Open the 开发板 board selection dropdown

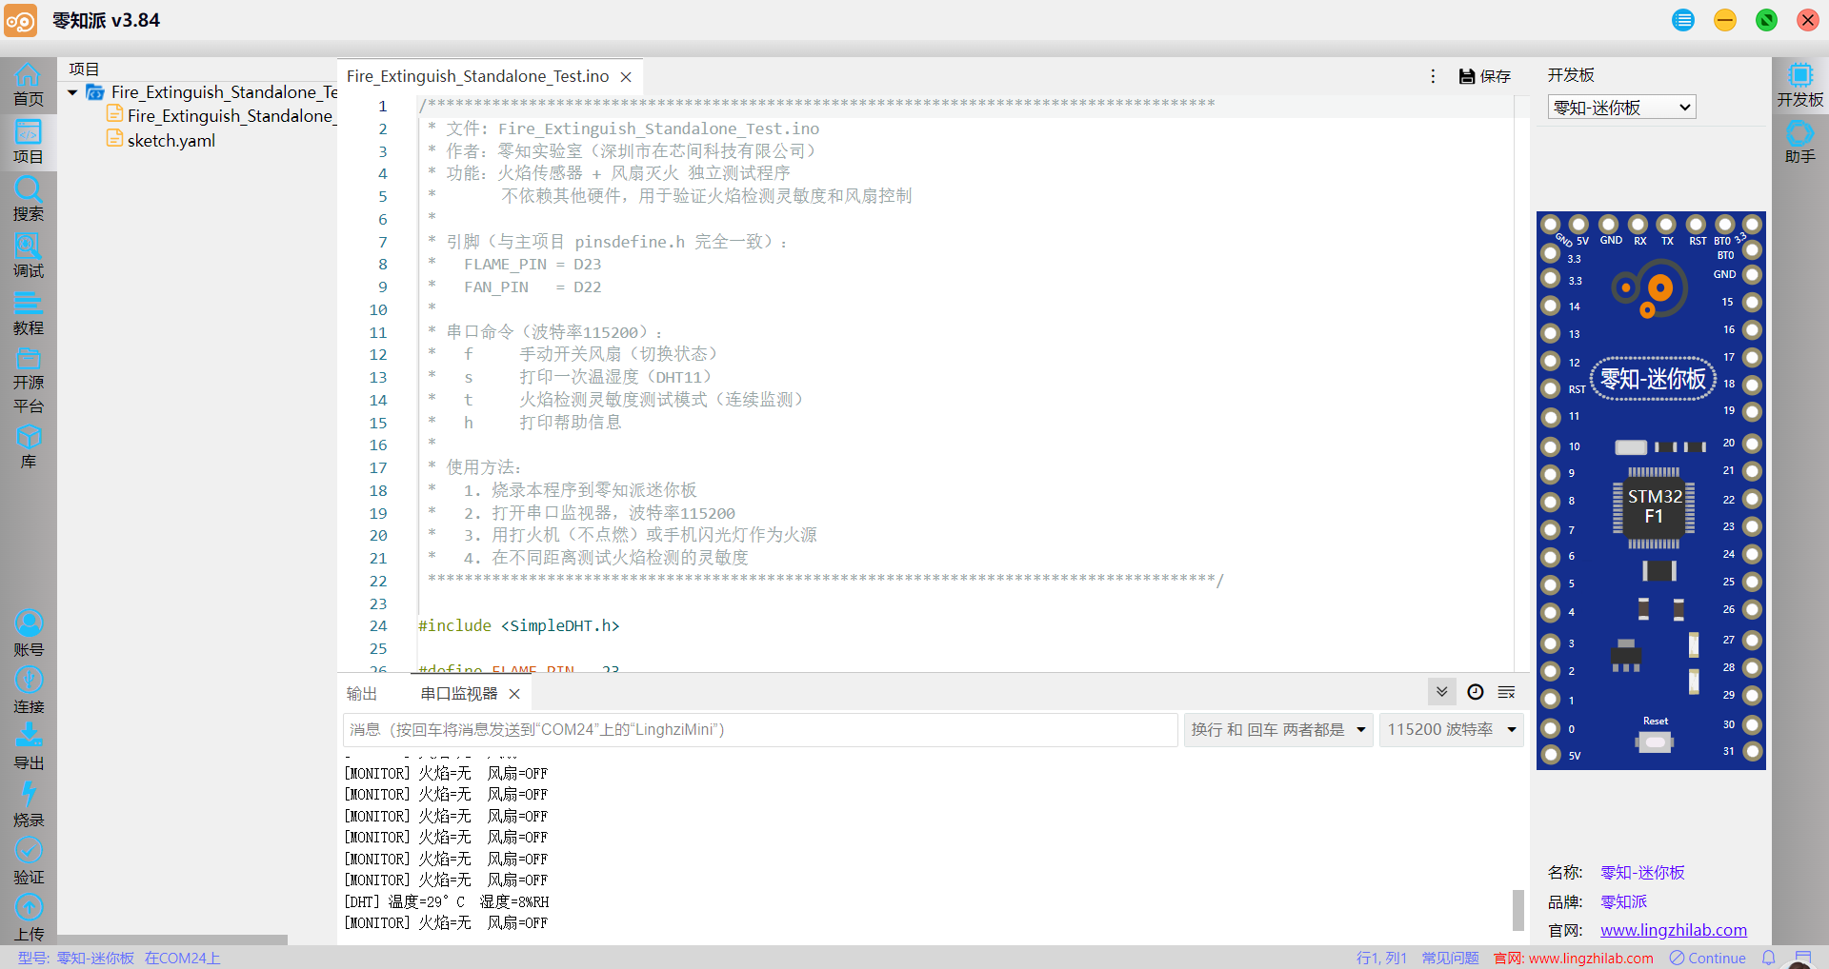(1622, 108)
